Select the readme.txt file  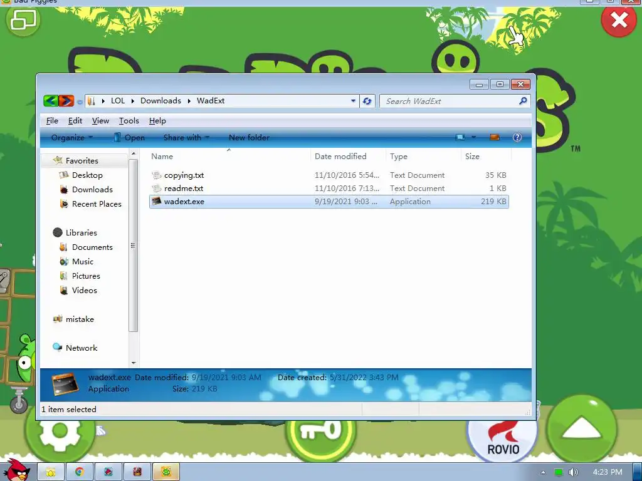[329, 188]
